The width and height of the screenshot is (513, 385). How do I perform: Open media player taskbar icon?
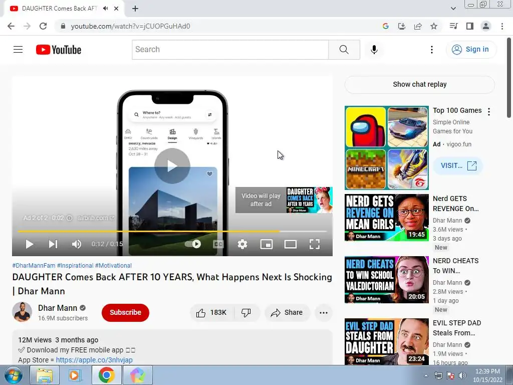click(x=75, y=375)
